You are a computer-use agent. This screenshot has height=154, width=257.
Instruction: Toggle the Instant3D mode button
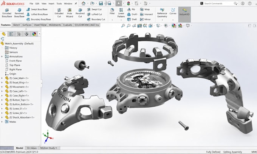184,14
